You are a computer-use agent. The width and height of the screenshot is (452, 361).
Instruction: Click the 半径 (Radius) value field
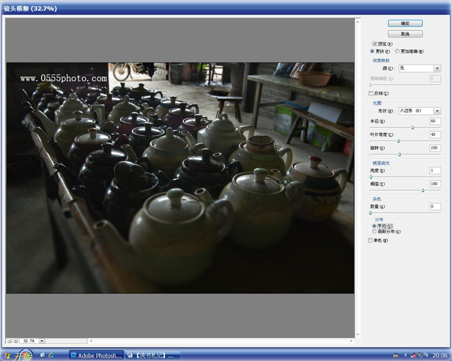tap(434, 121)
